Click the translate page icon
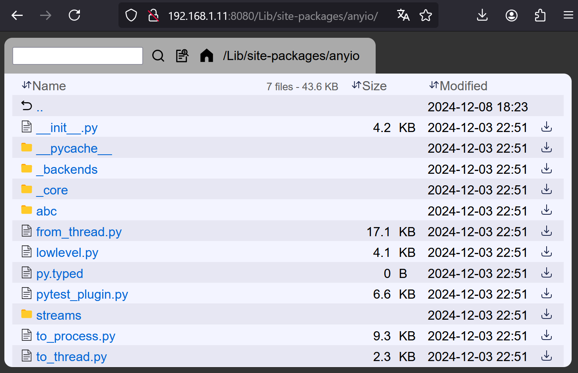 coord(403,16)
